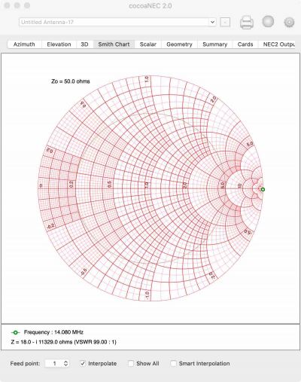Click the Feed point value field
Viewport: 301px width, 382px height.
pos(54,363)
